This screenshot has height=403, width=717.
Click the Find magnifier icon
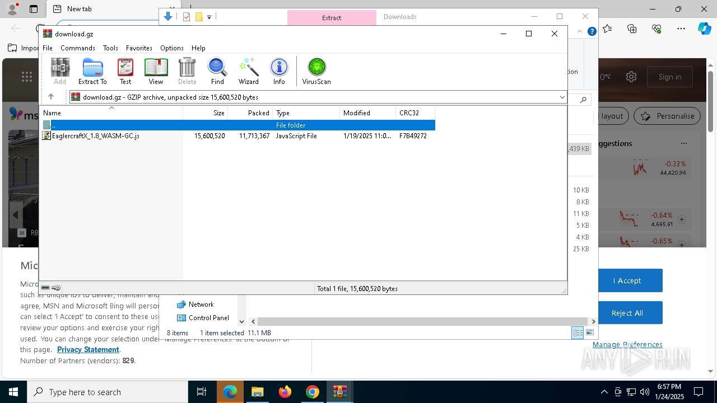click(x=217, y=71)
